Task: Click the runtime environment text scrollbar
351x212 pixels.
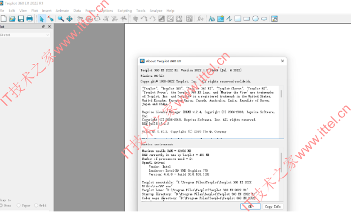Action: click(x=281, y=163)
